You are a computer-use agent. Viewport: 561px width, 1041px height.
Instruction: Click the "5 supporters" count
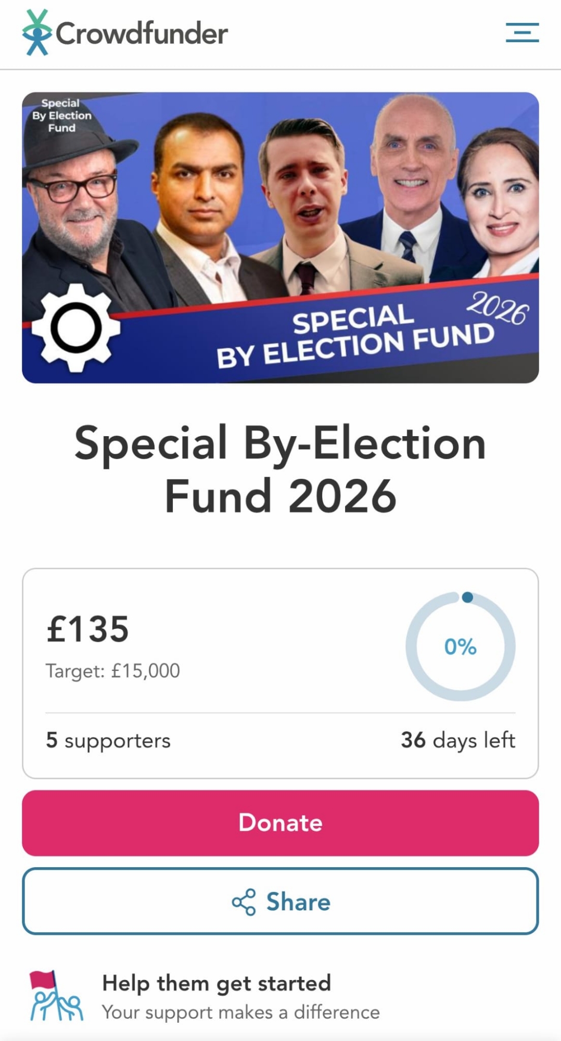(108, 740)
